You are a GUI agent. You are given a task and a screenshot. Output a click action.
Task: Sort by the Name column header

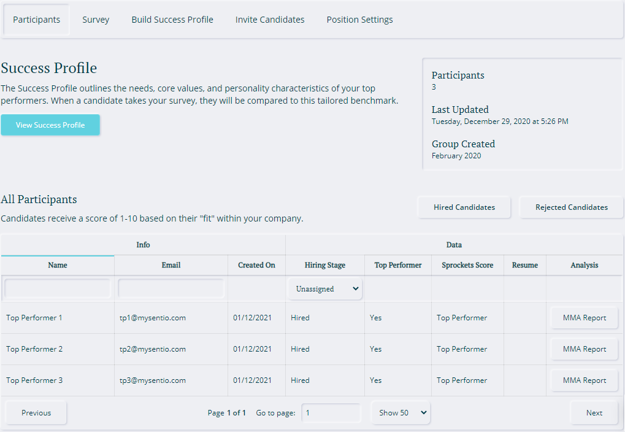pyautogui.click(x=57, y=265)
